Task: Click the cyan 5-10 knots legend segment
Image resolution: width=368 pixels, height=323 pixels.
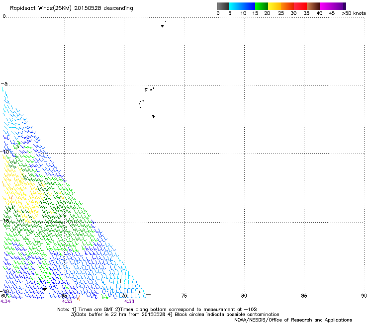Action: point(236,6)
